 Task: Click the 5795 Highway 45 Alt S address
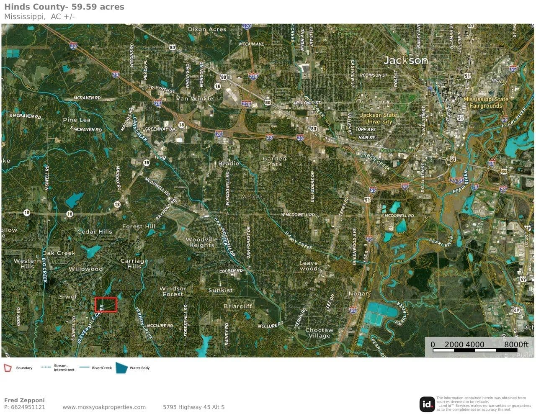click(193, 407)
